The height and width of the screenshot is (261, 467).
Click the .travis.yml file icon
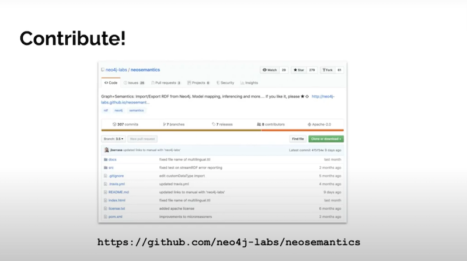click(x=106, y=184)
